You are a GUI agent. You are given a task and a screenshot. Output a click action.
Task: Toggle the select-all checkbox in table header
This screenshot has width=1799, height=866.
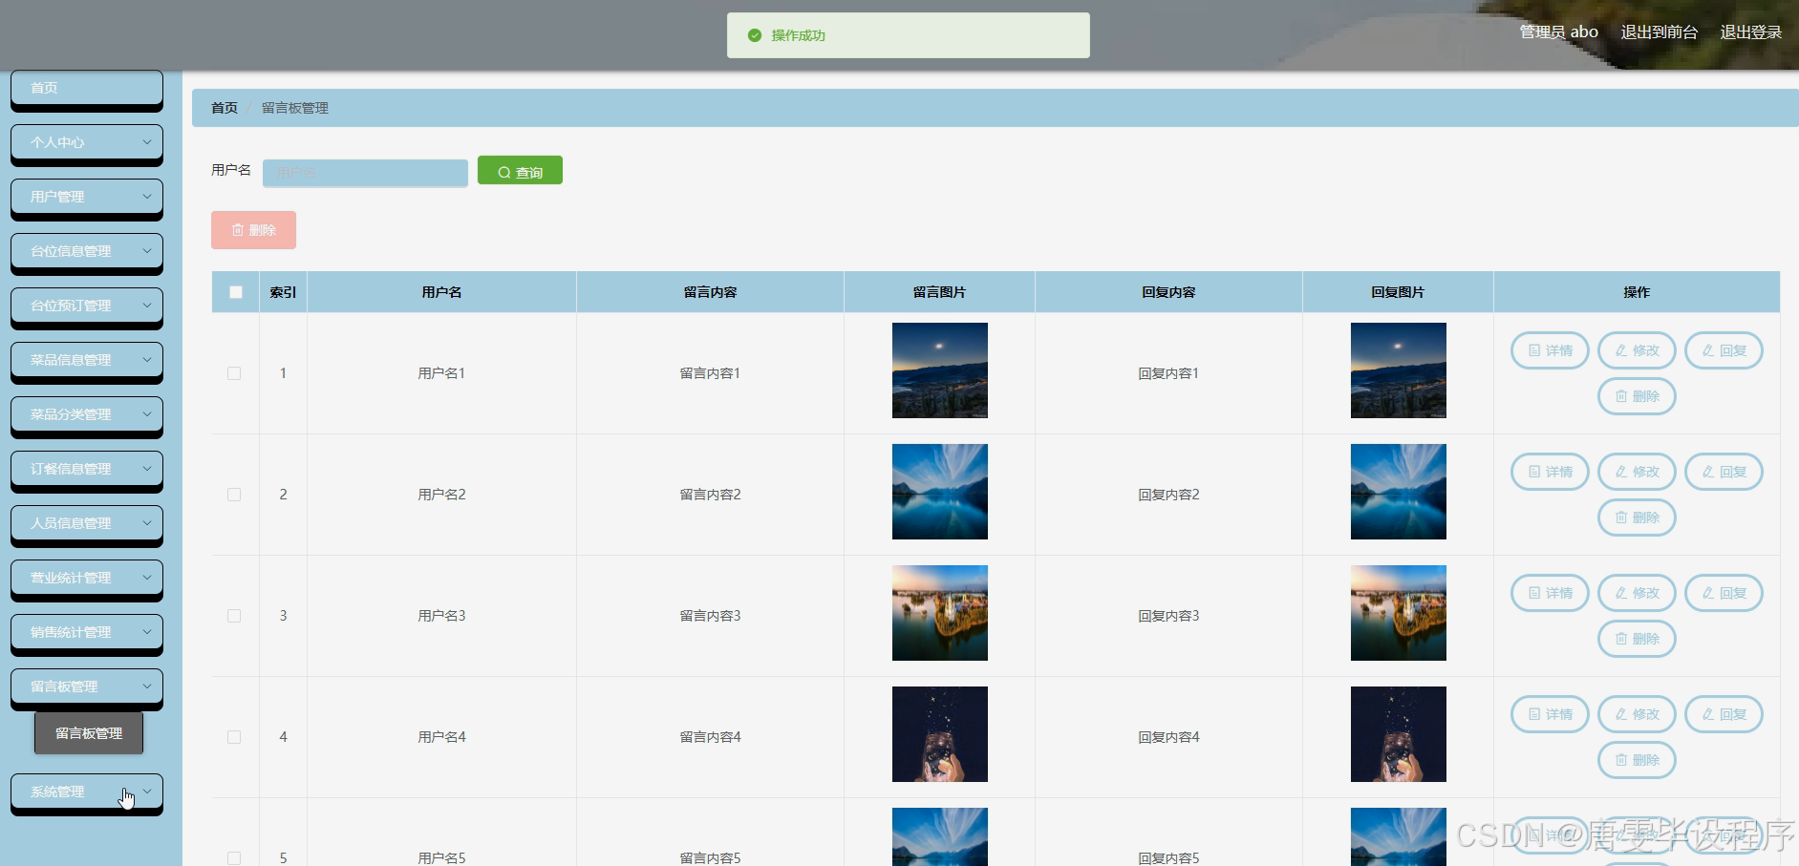click(x=236, y=292)
